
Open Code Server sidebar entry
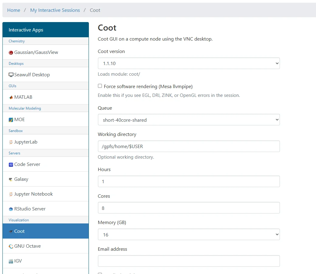[x=45, y=164]
